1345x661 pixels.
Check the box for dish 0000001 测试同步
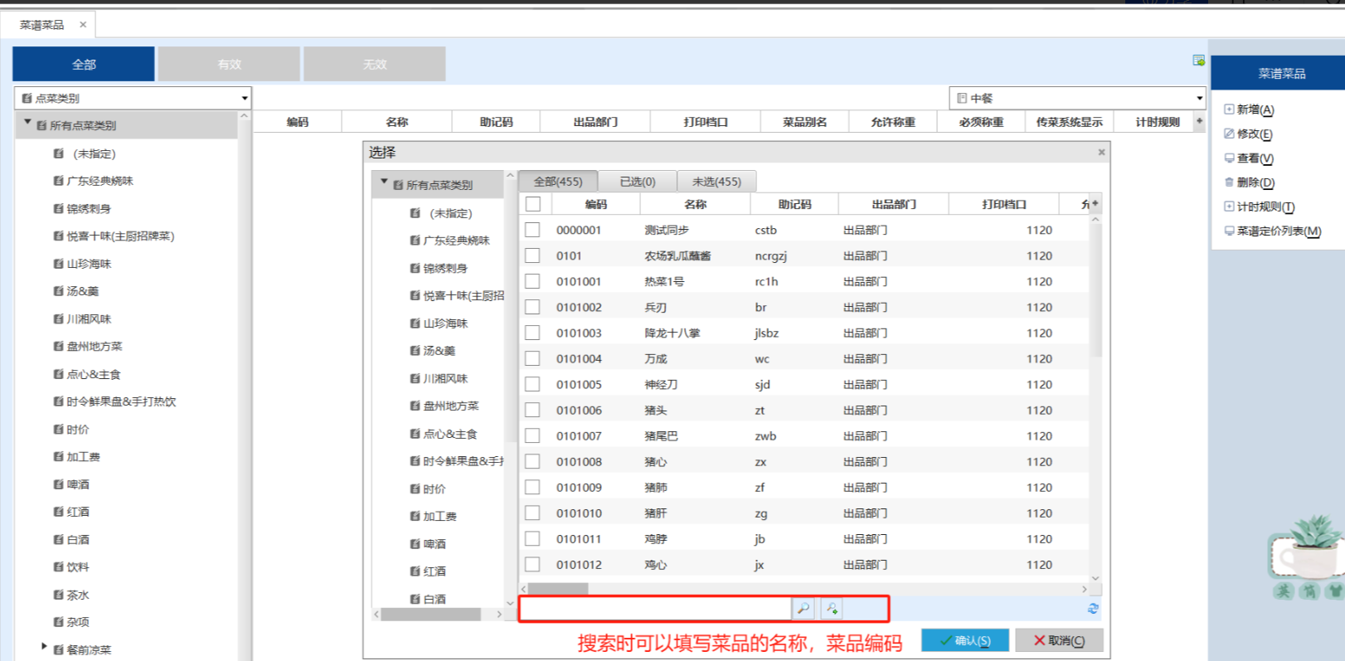[x=532, y=230]
